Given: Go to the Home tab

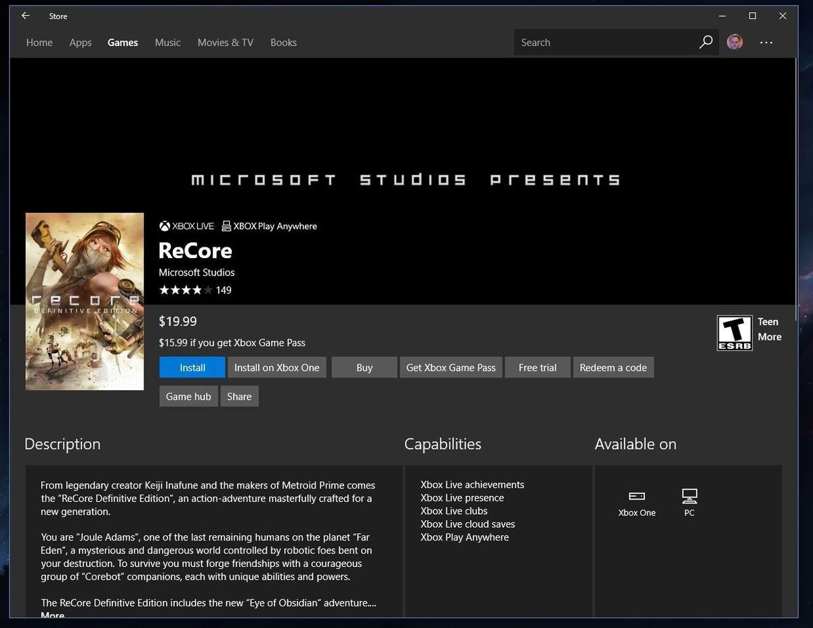Looking at the screenshot, I should pyautogui.click(x=39, y=42).
